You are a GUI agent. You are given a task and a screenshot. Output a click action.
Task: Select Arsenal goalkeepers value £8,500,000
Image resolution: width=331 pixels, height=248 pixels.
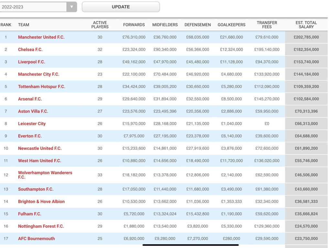(x=231, y=99)
